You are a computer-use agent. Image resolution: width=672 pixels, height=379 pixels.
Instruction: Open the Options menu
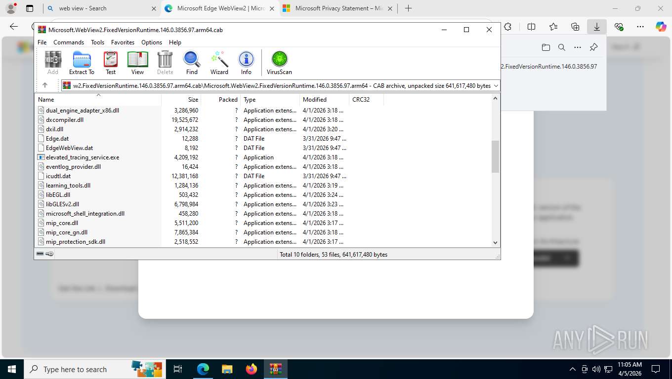click(152, 42)
